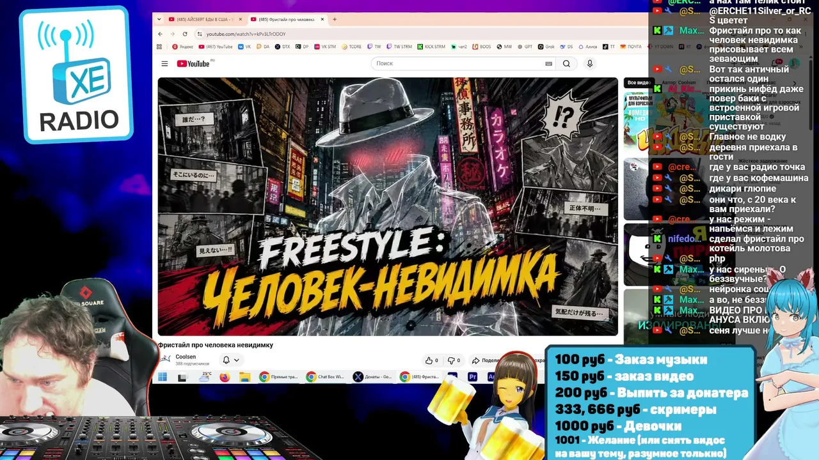Viewport: 819px width, 460px height.
Task: Click the video title Фристайл про человека невидимку
Action: [x=216, y=345]
